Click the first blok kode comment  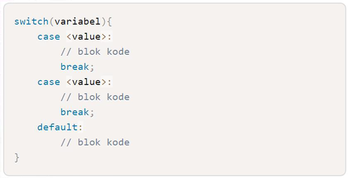click(x=95, y=52)
